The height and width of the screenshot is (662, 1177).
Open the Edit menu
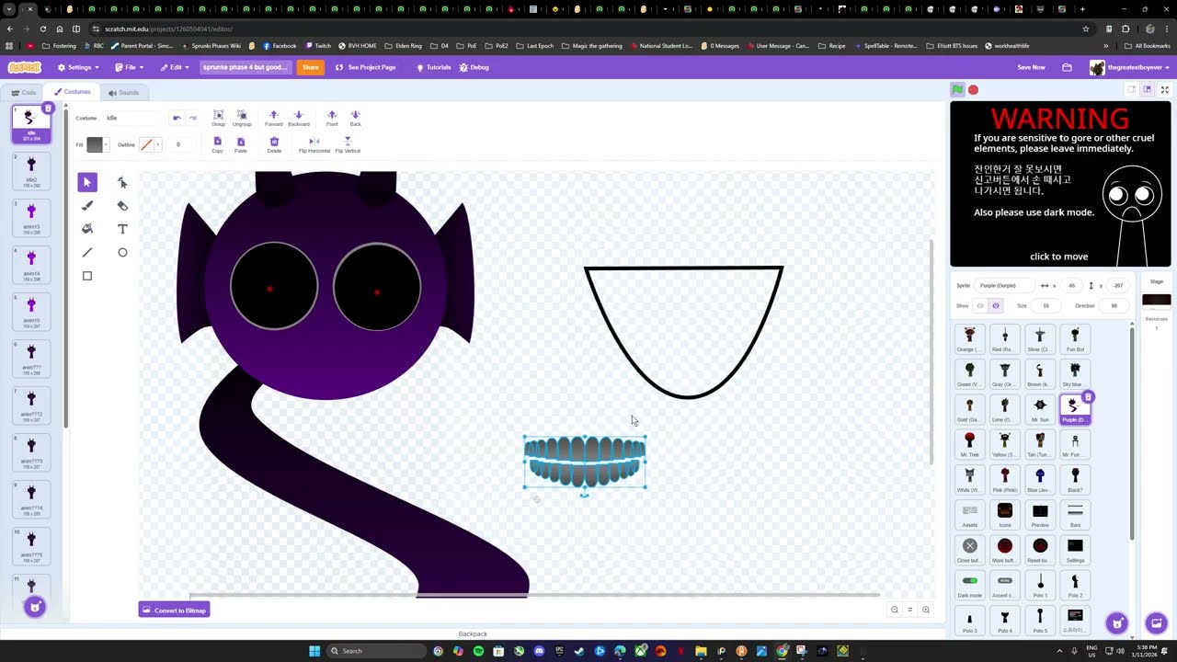(175, 67)
